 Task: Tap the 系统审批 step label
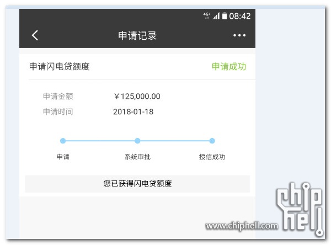click(x=137, y=157)
